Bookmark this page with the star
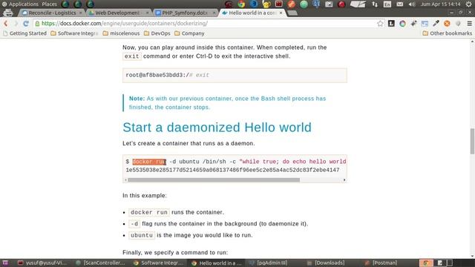475x267 pixels. 380,23
